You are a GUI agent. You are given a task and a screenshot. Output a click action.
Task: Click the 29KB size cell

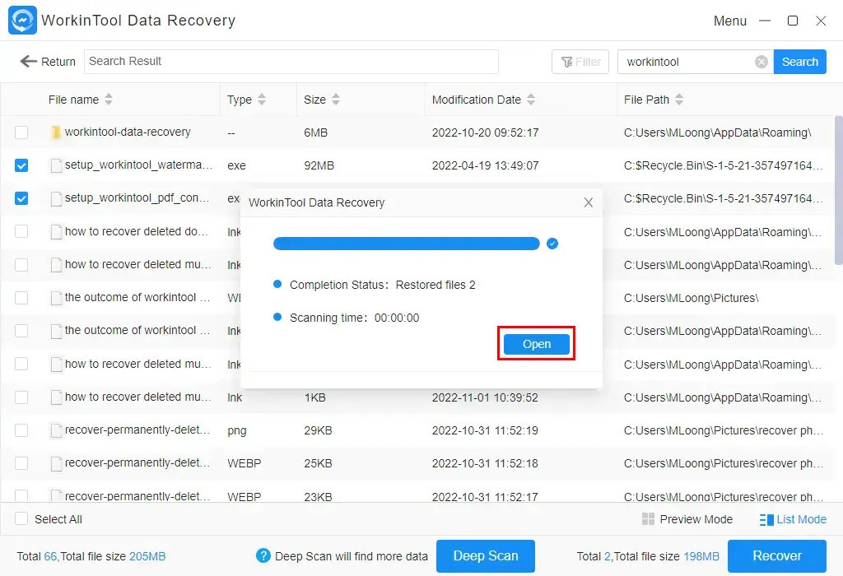coord(318,430)
